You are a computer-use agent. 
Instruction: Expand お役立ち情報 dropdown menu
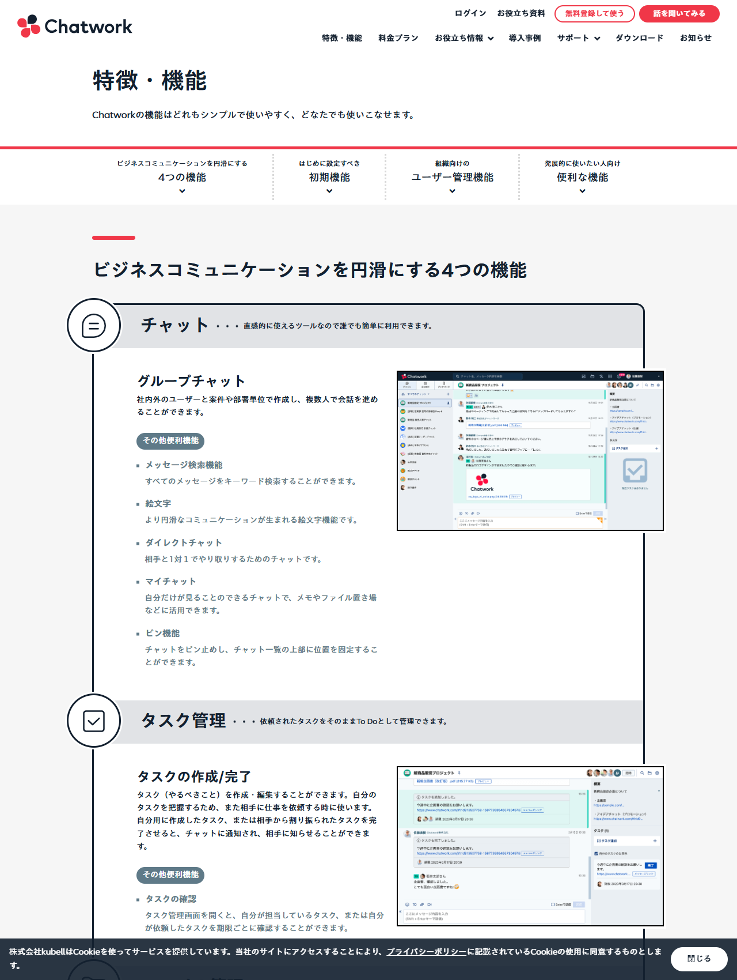[x=465, y=38]
